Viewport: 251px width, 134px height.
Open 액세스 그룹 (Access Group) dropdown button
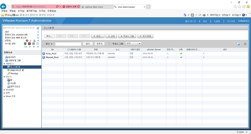tap(127, 36)
